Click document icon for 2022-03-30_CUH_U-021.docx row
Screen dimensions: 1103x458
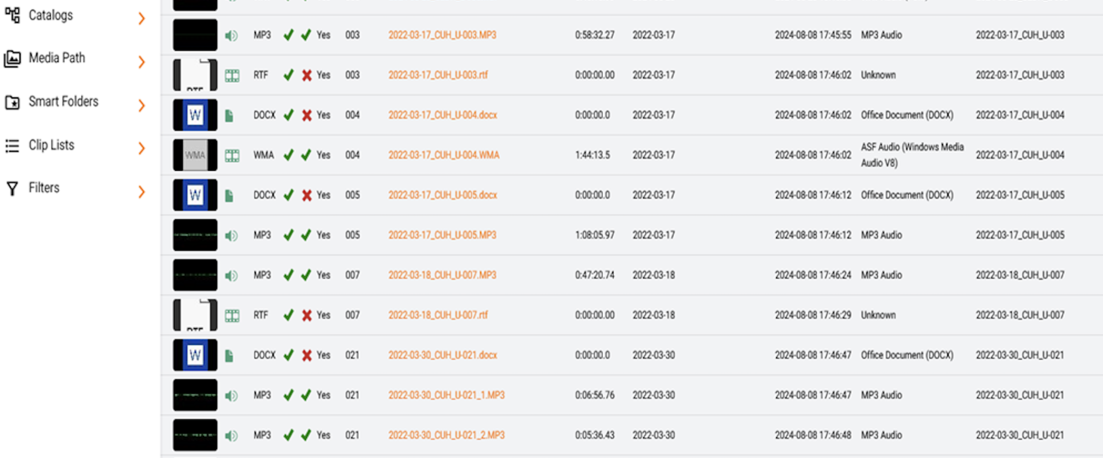pyautogui.click(x=229, y=356)
